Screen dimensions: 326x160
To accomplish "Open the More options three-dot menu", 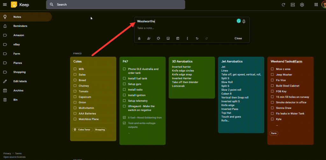I will coord(187,38).
